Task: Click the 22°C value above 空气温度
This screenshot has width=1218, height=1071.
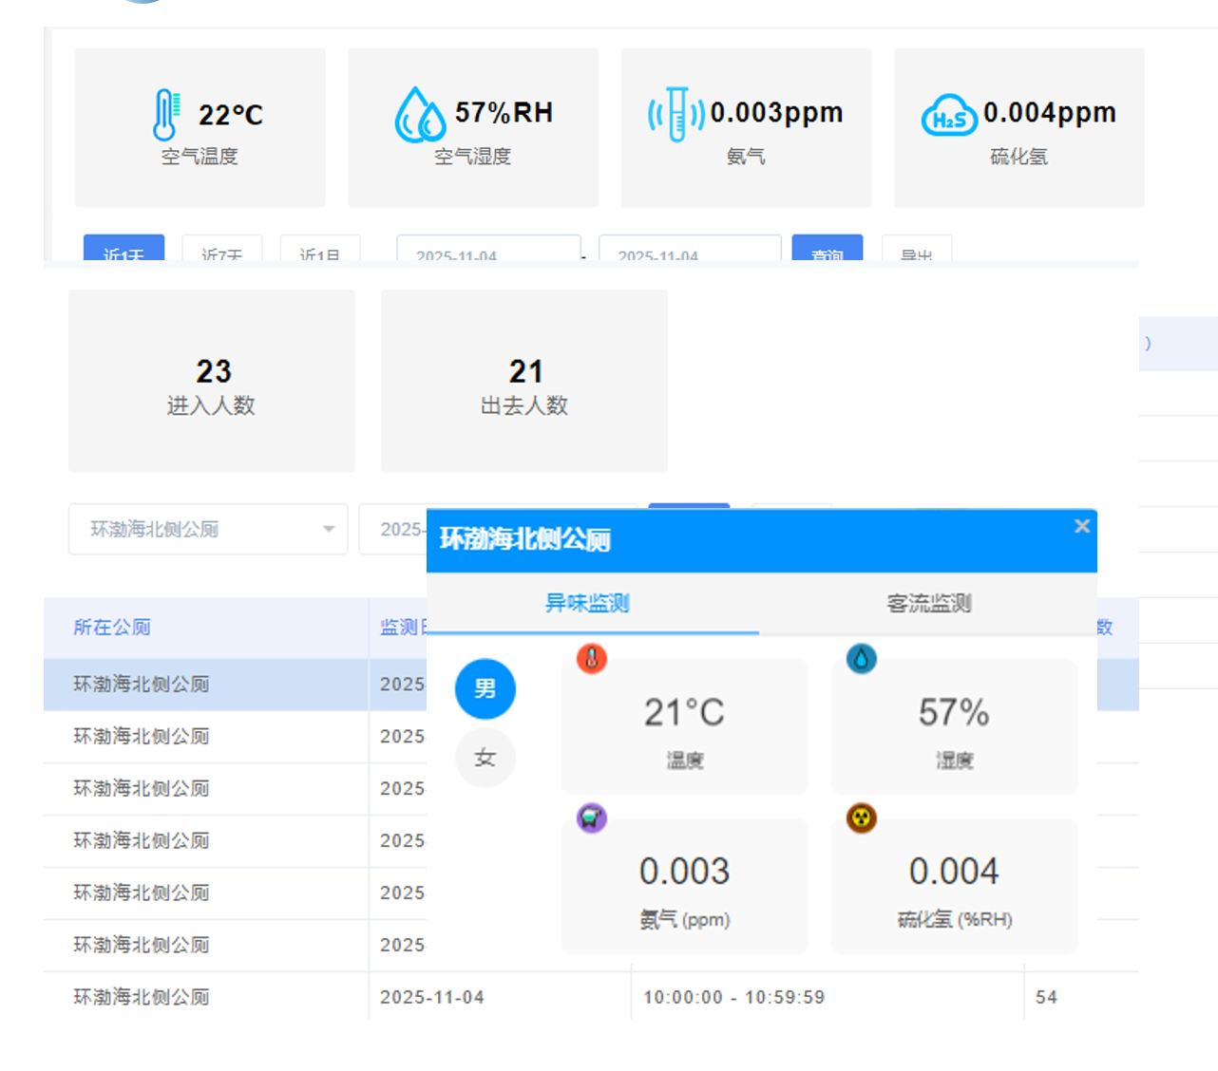Action: 231,115
